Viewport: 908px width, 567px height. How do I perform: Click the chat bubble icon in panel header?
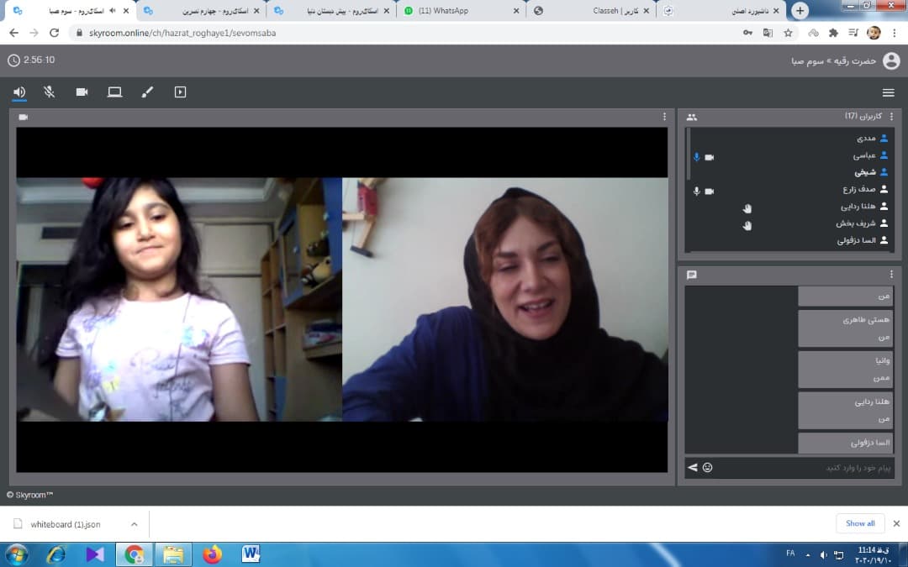click(691, 275)
